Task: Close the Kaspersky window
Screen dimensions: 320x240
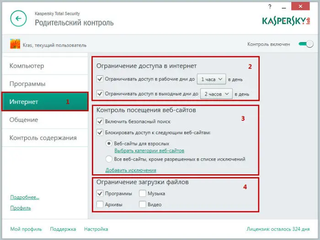Action: [x=300, y=6]
